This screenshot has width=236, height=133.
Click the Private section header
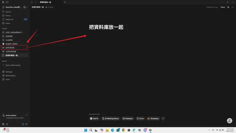tap(4, 28)
